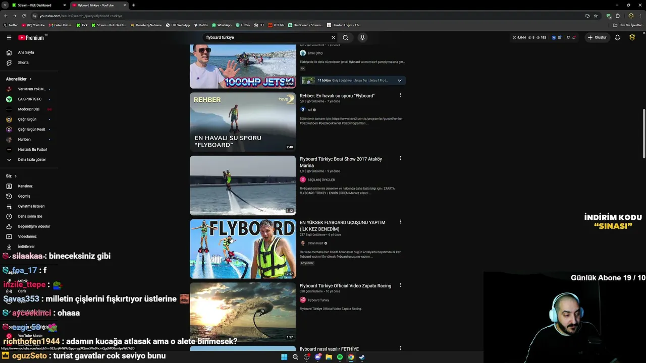Start voice search with the microphone
This screenshot has width=646, height=363.
point(362,37)
